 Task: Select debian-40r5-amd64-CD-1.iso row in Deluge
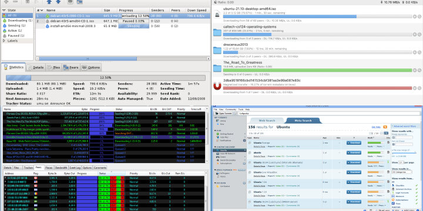coord(123,21)
